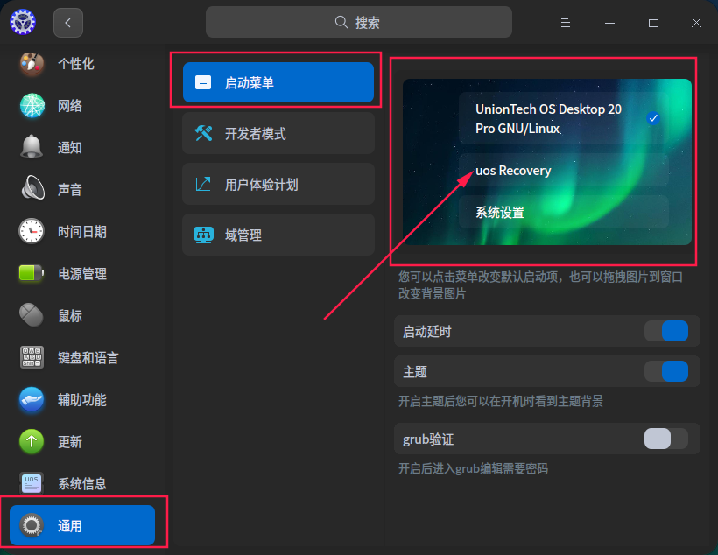Open 电源管理 (Power Management) icon

coord(32,273)
